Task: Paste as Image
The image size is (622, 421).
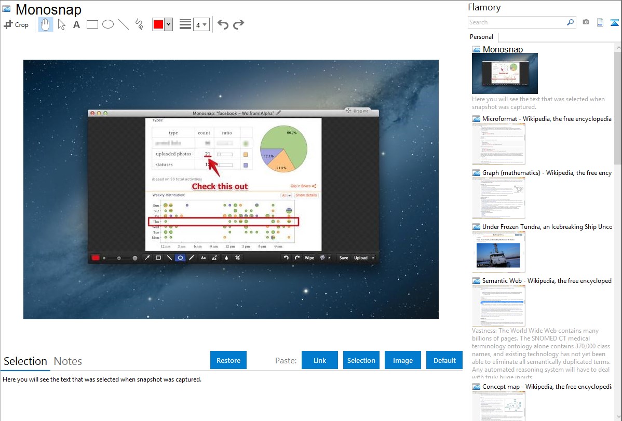Action: pos(403,360)
